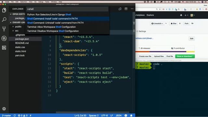Click the browser bookmark star icon

[x=160, y=9]
